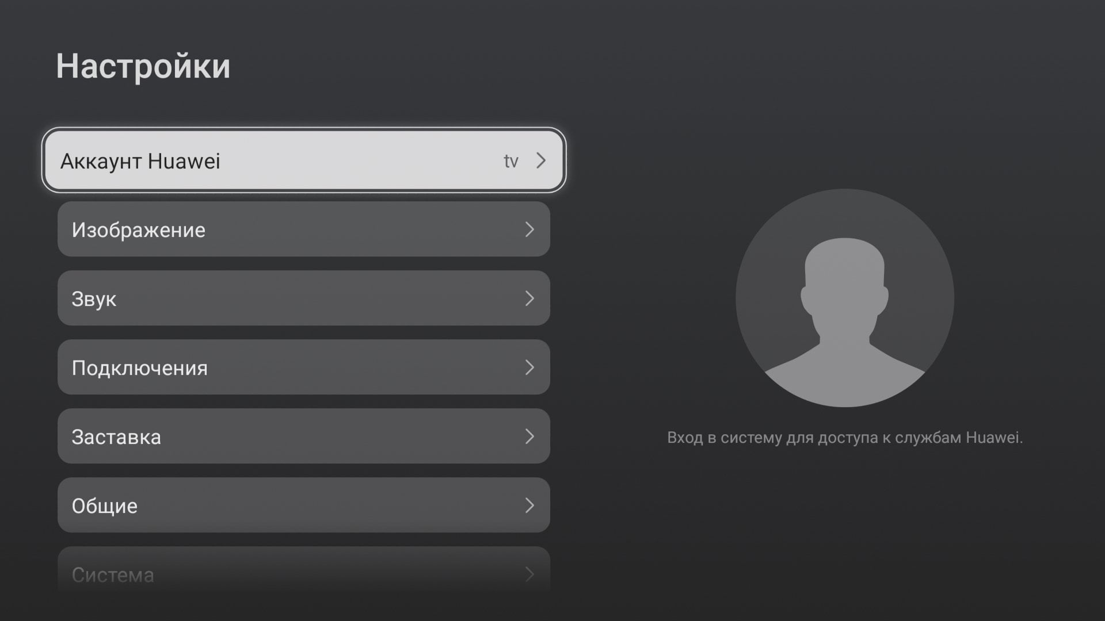The image size is (1105, 621).
Task: Open the Аккаунт Huawei settings row
Action: tap(304, 160)
